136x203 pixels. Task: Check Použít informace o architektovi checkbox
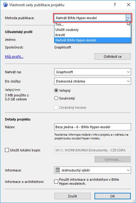tap(56, 182)
